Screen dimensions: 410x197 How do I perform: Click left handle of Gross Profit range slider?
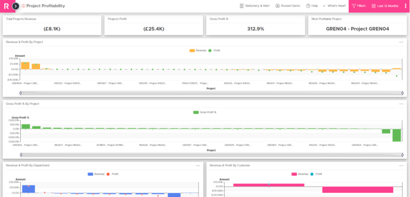pyautogui.click(x=21, y=155)
